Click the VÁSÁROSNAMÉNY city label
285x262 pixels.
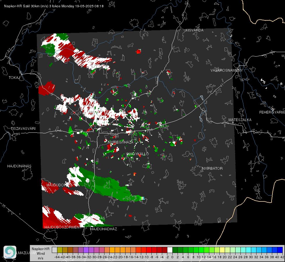(x=226, y=70)
